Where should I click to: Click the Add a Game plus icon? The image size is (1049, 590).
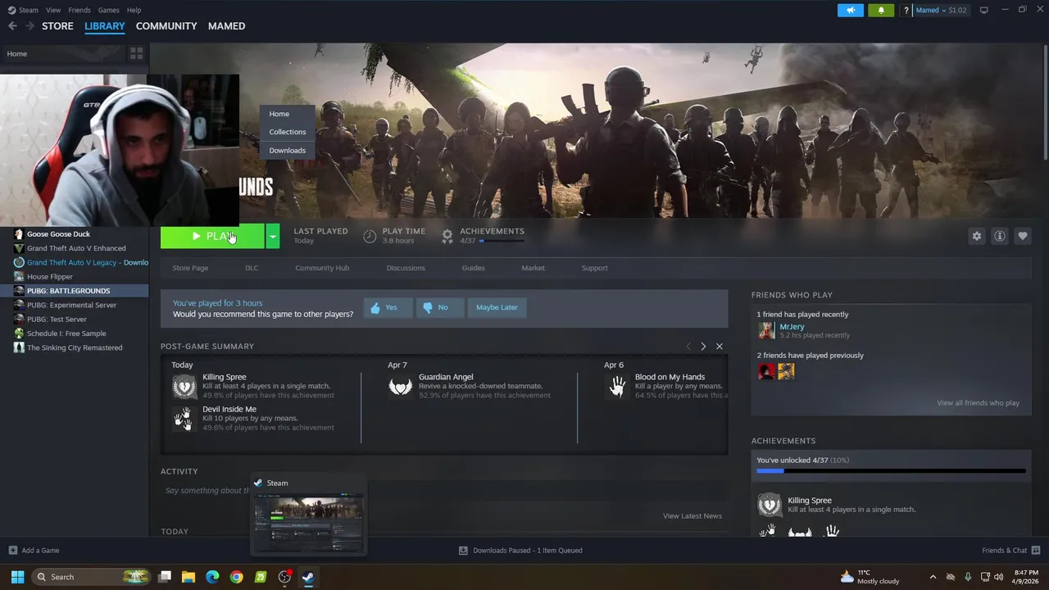[x=12, y=551]
